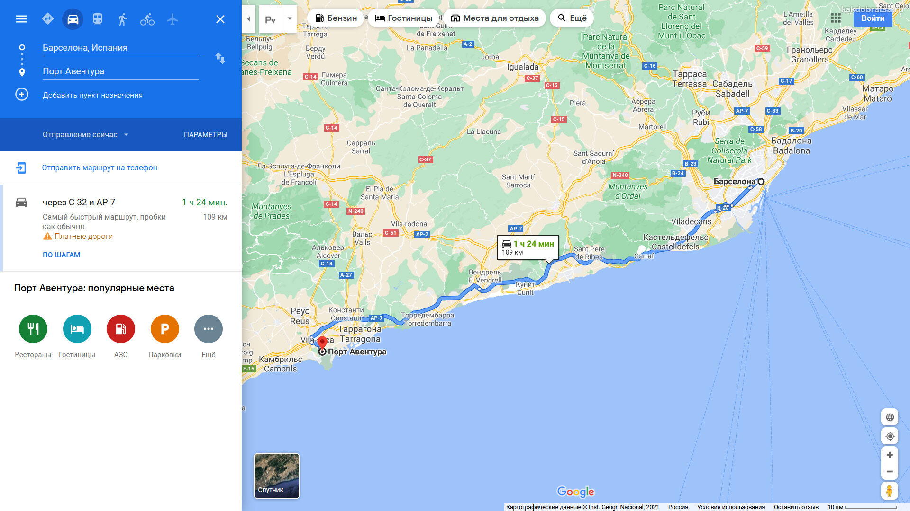Screen dimensions: 910x511
Task: Click Барселона origin marker on map
Action: tap(761, 182)
